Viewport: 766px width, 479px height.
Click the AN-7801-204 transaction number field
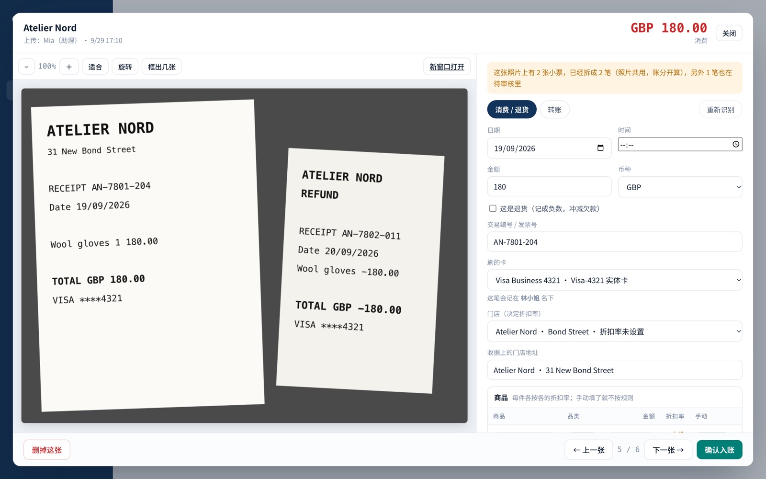615,242
